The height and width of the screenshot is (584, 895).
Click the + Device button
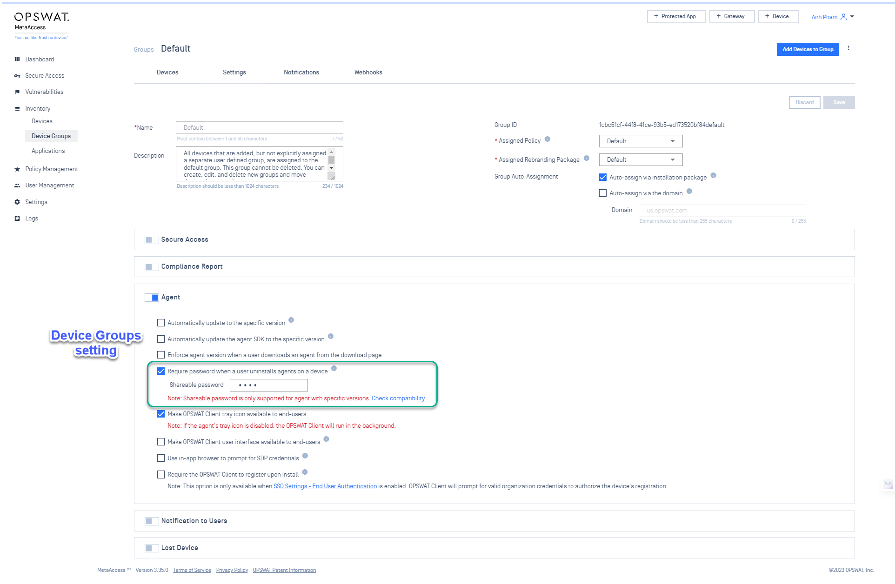click(778, 16)
